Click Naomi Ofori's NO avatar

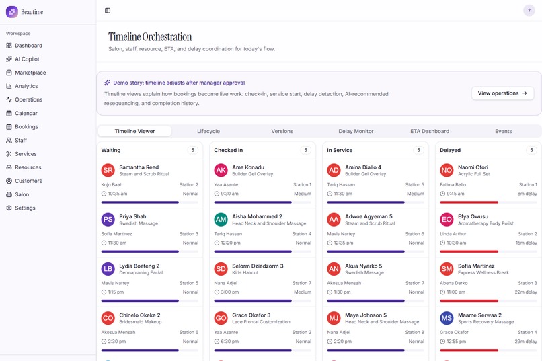pos(447,170)
